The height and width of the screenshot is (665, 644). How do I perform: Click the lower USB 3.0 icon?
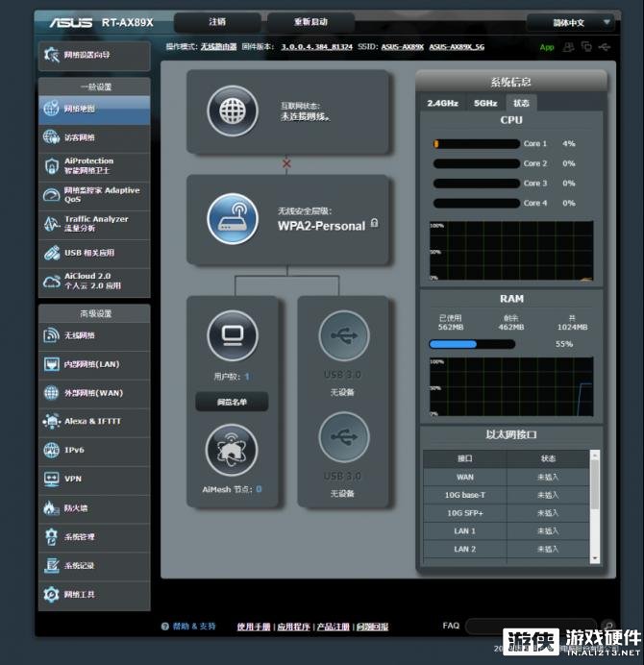[344, 437]
